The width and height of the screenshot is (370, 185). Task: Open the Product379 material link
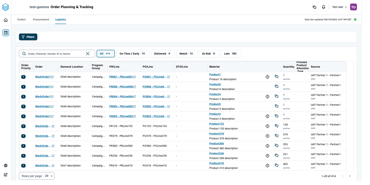coord(216,134)
